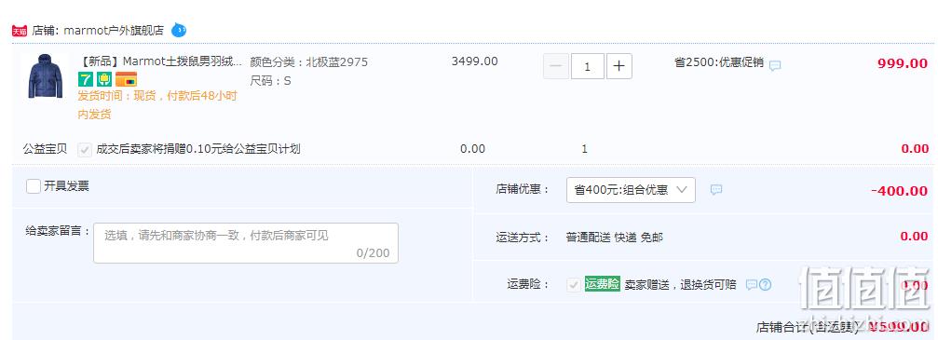Click the red price 999.00
The width and height of the screenshot is (938, 340).
[x=902, y=63]
